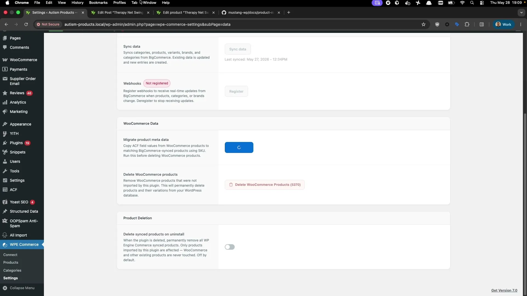Click the Marketing megaphone icon
This screenshot has height=296, width=527.
[5, 112]
